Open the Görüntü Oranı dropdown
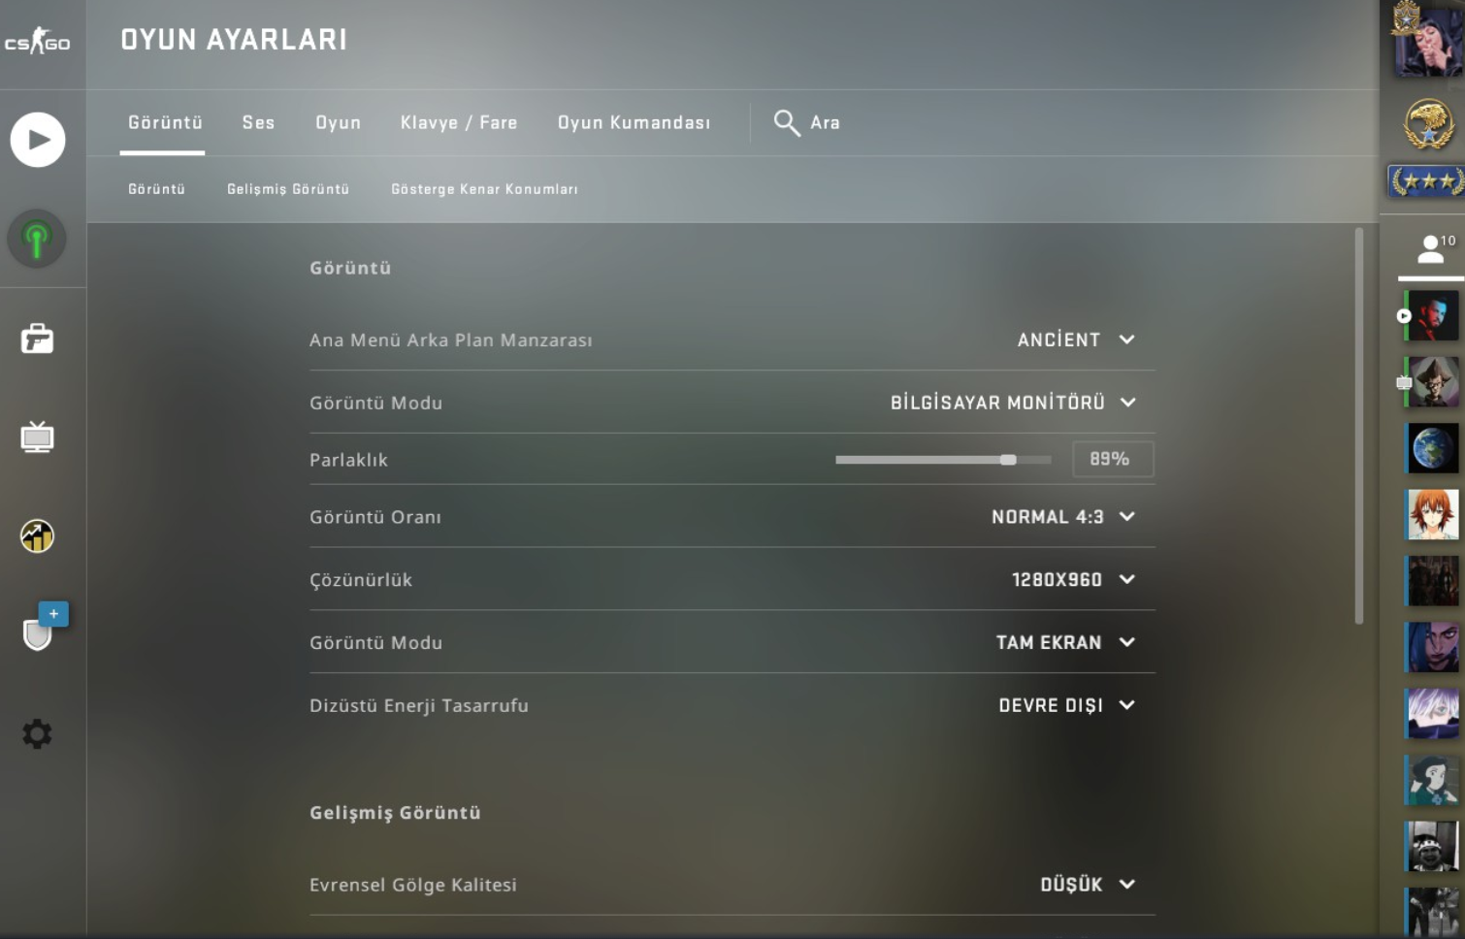This screenshot has width=1465, height=939. click(1062, 517)
